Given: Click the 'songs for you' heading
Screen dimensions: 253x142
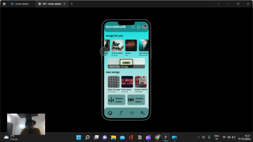Looking at the screenshot, I should 114,36.
